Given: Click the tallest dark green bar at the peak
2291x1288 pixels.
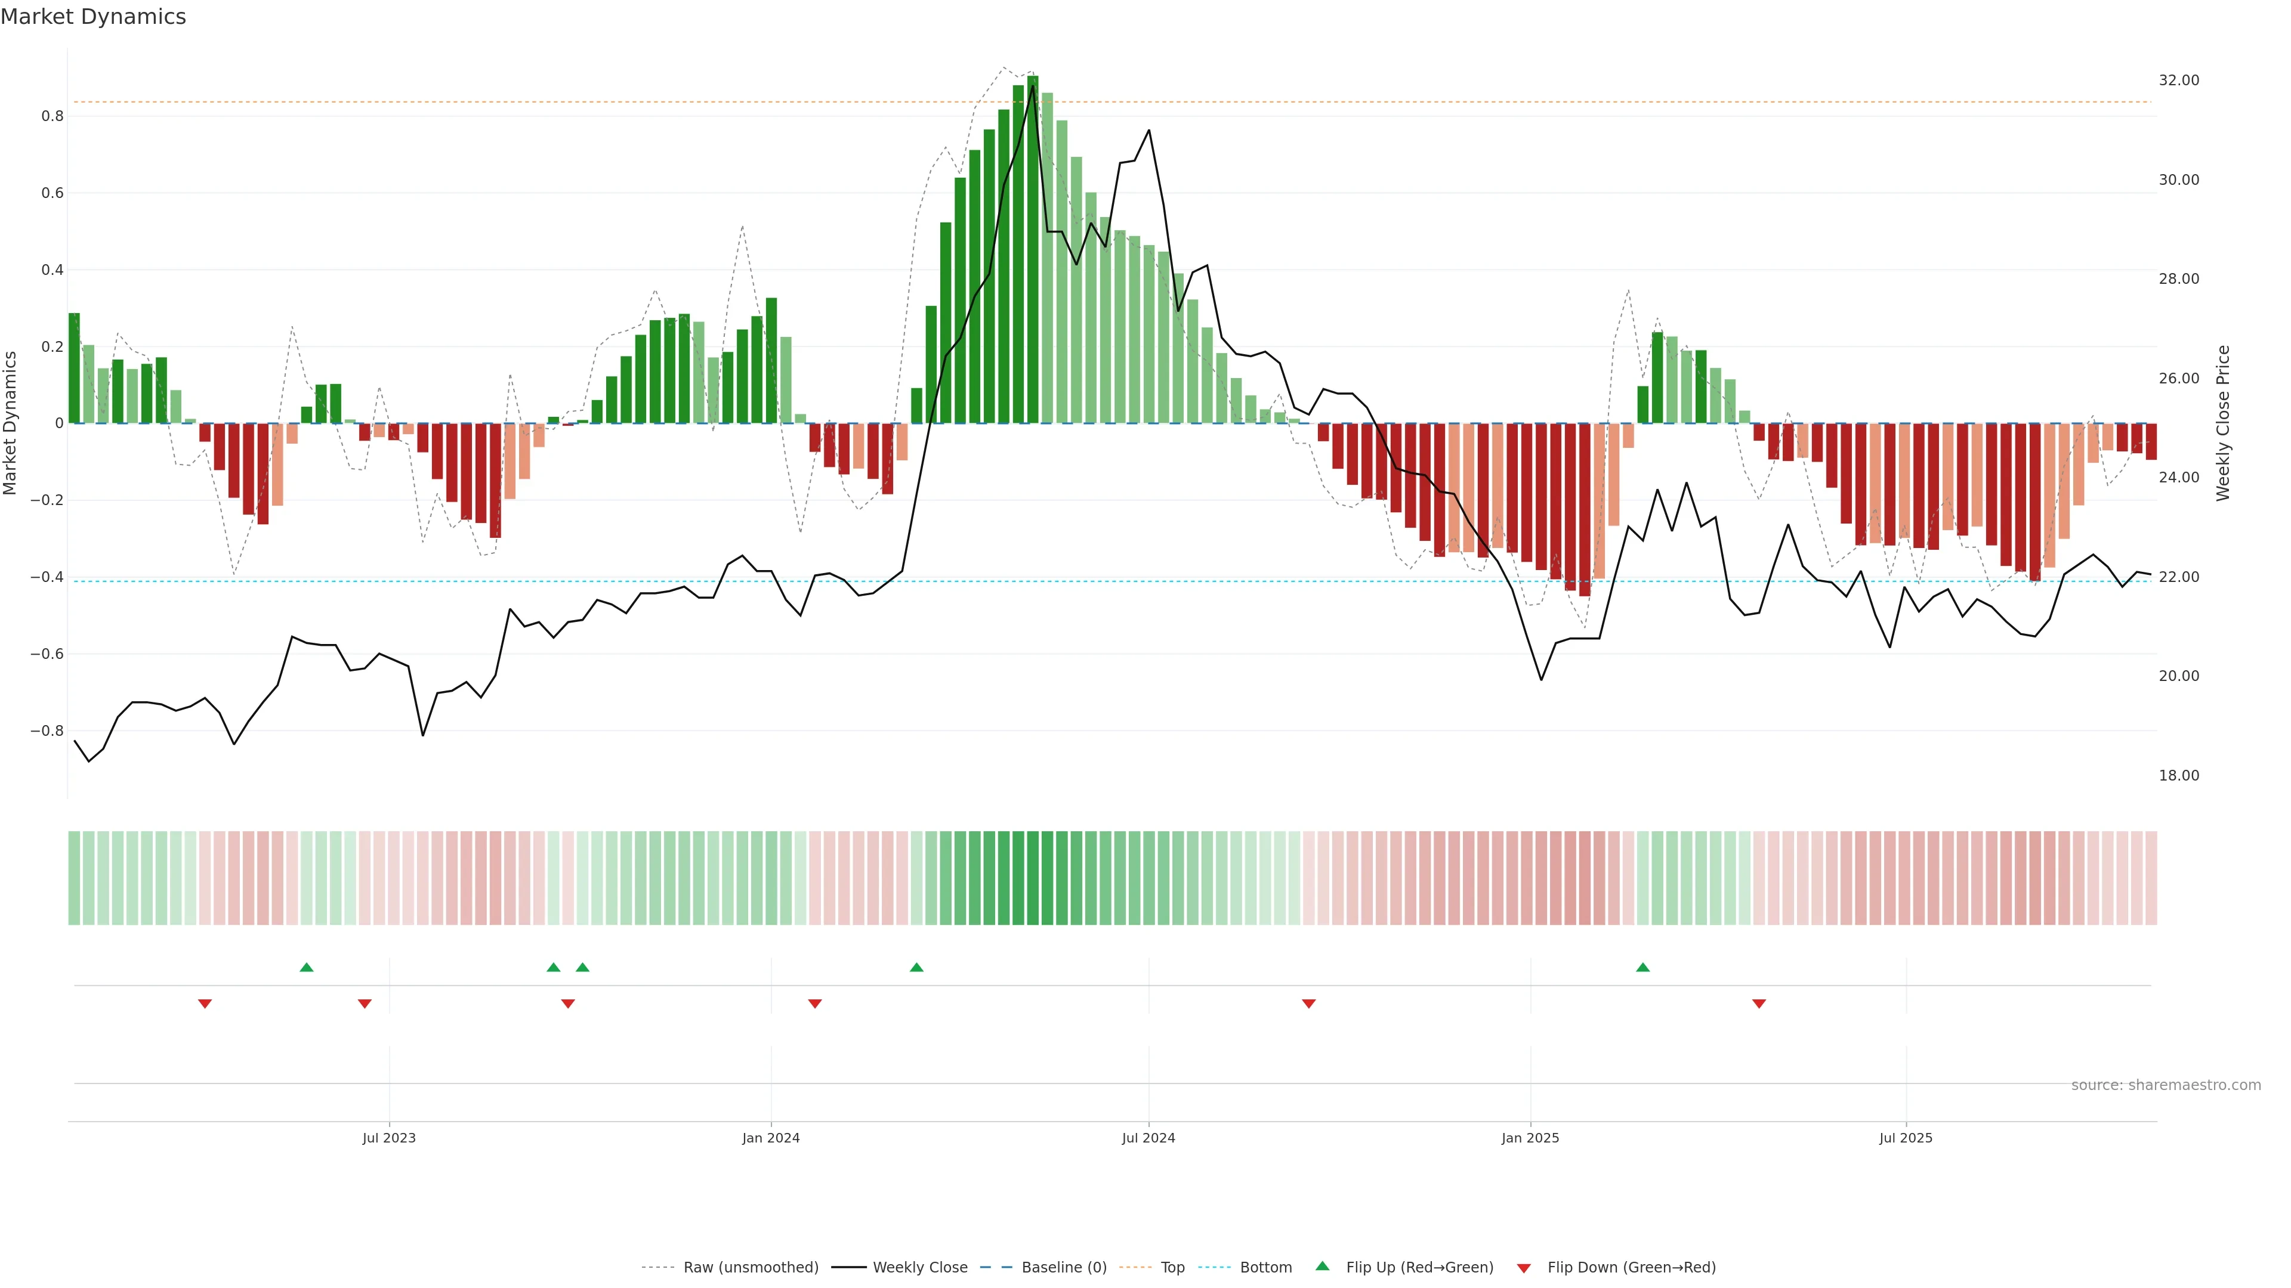Looking at the screenshot, I should 1033,249.
